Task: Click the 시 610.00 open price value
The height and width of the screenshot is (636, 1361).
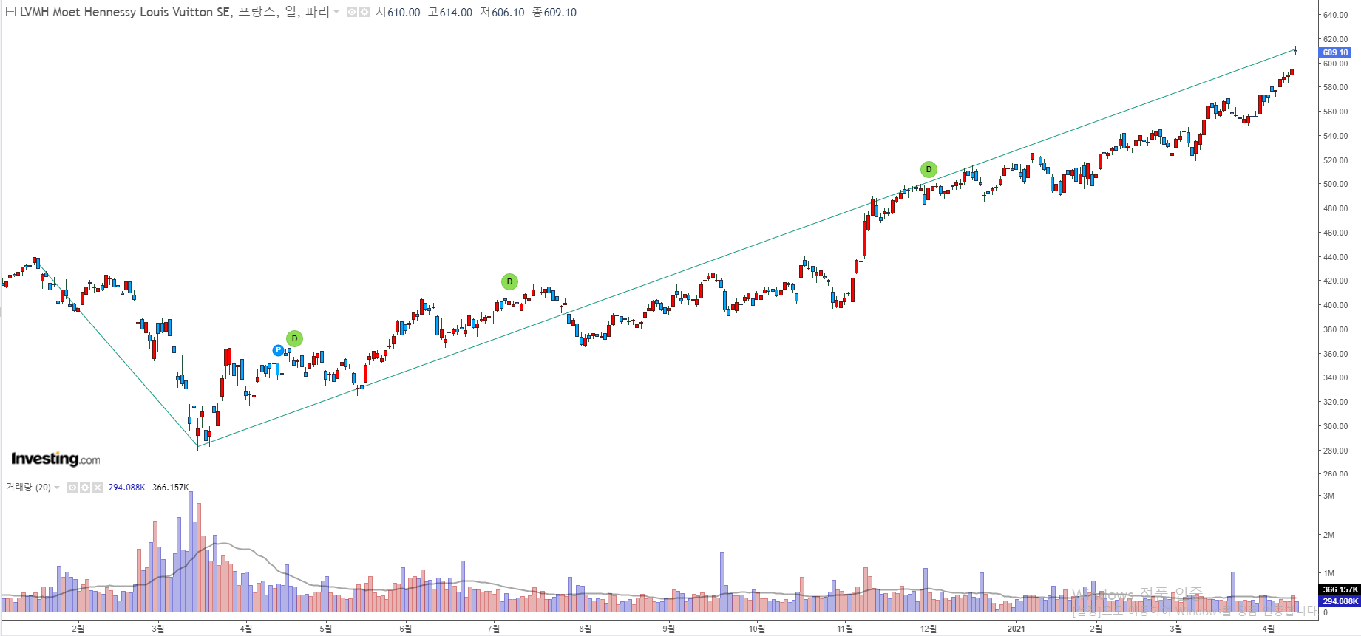Action: click(398, 13)
